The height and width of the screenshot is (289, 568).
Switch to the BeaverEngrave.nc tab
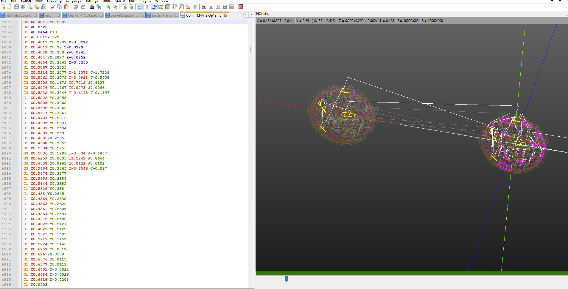[x=124, y=15]
